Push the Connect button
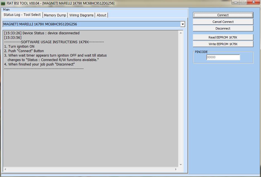The image size is (261, 177). pyautogui.click(x=223, y=15)
